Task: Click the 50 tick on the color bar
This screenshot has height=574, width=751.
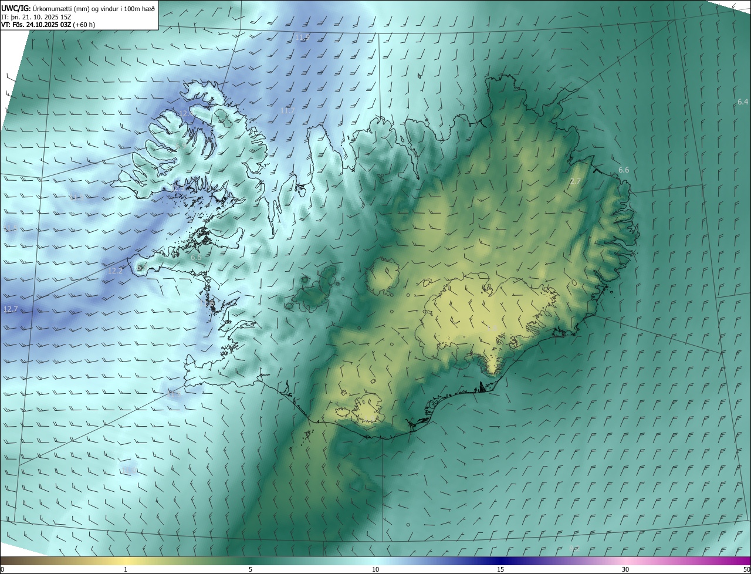Action: click(746, 569)
